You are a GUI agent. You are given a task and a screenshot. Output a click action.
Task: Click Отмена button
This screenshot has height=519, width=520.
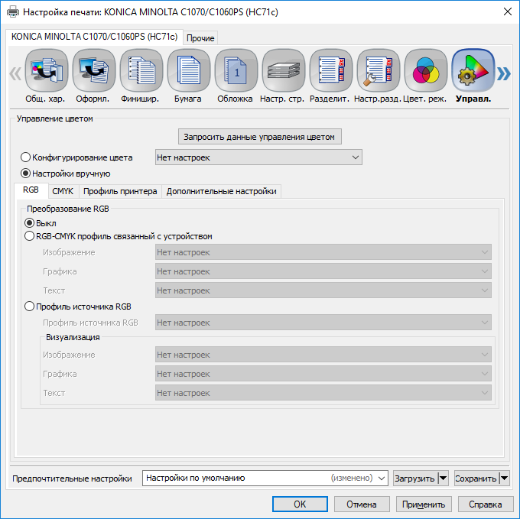362,504
